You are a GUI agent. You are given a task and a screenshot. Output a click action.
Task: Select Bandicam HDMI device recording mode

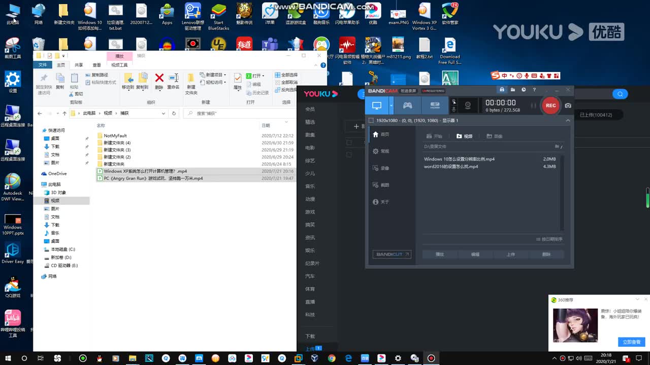(435, 105)
